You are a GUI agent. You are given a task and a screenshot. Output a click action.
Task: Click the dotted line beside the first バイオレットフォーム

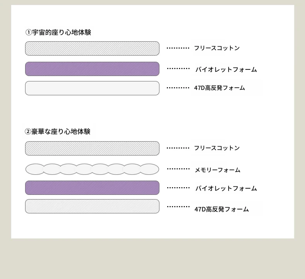tap(178, 69)
